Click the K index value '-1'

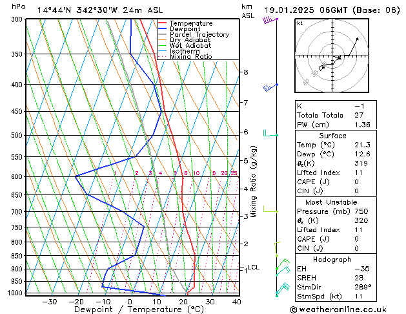point(360,106)
